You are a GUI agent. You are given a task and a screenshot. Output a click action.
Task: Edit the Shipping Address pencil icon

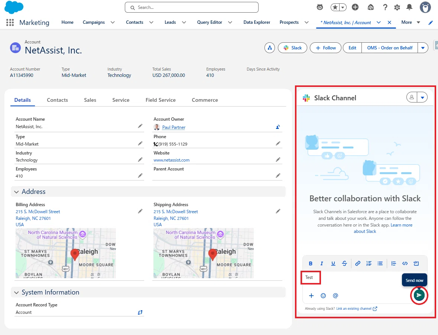coord(278,211)
